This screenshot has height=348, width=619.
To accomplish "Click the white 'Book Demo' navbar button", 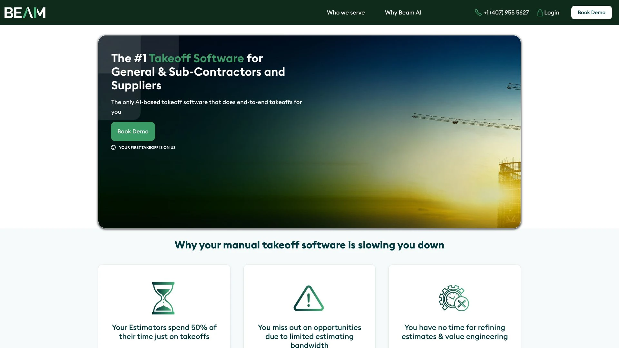I will pyautogui.click(x=591, y=12).
